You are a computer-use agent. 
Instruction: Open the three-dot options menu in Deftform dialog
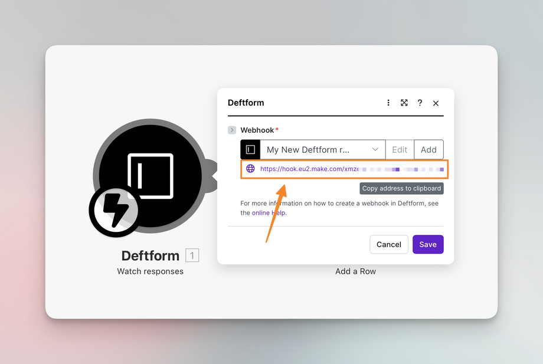pos(388,103)
